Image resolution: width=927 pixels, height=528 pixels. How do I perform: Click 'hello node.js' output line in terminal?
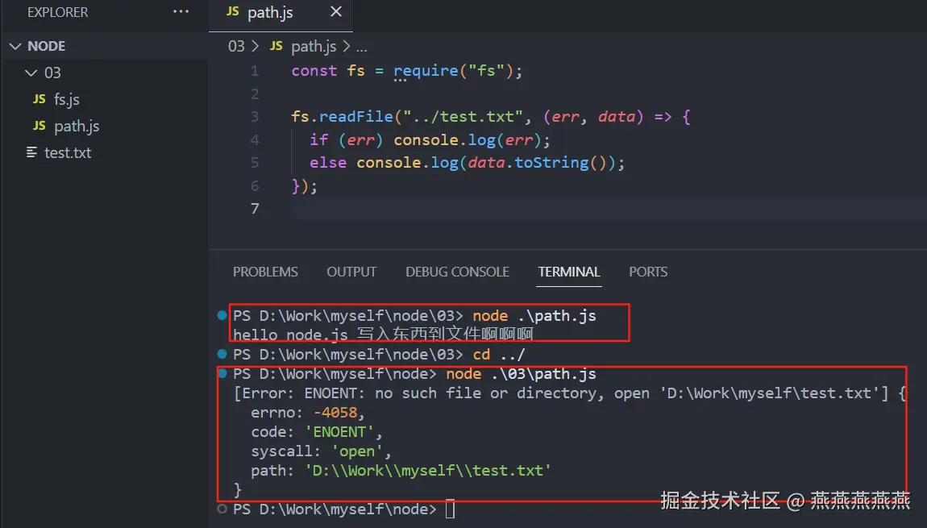coord(383,335)
